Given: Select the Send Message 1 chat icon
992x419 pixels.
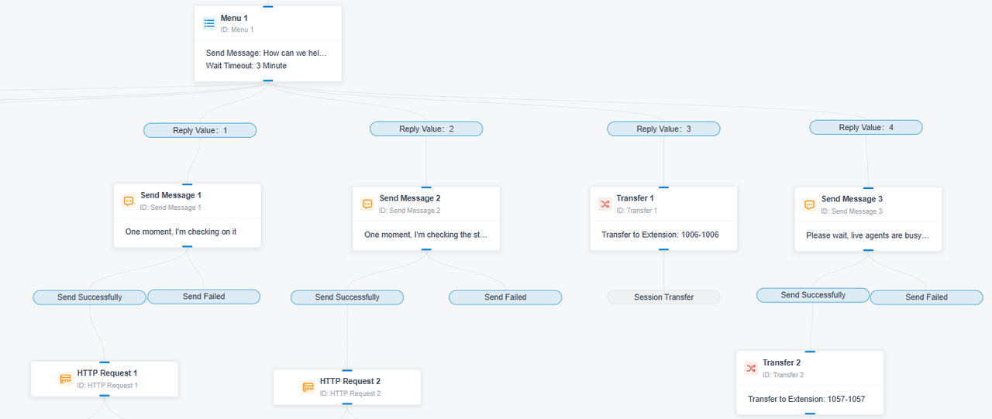Looking at the screenshot, I should click(129, 201).
